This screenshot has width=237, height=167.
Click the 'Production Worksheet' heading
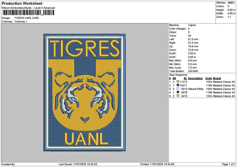pos(22,3)
